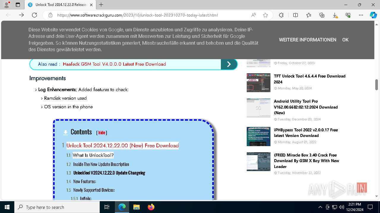Refresh the current page
The height and width of the screenshot is (213, 380).
click(34, 15)
